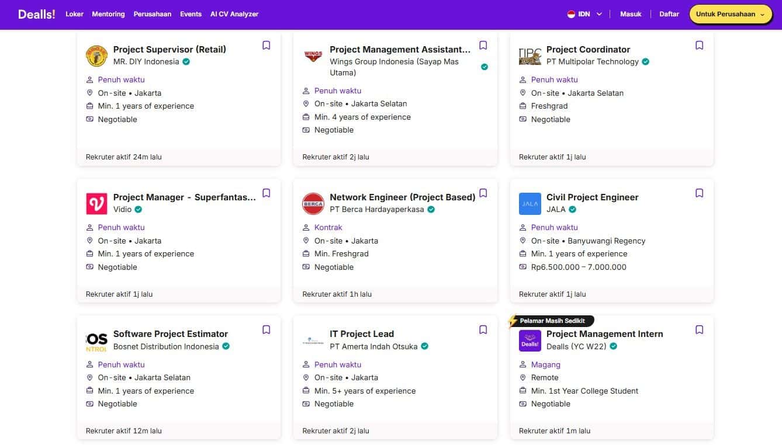
Task: Click the Bosnet Distribution logo
Action: (x=96, y=340)
